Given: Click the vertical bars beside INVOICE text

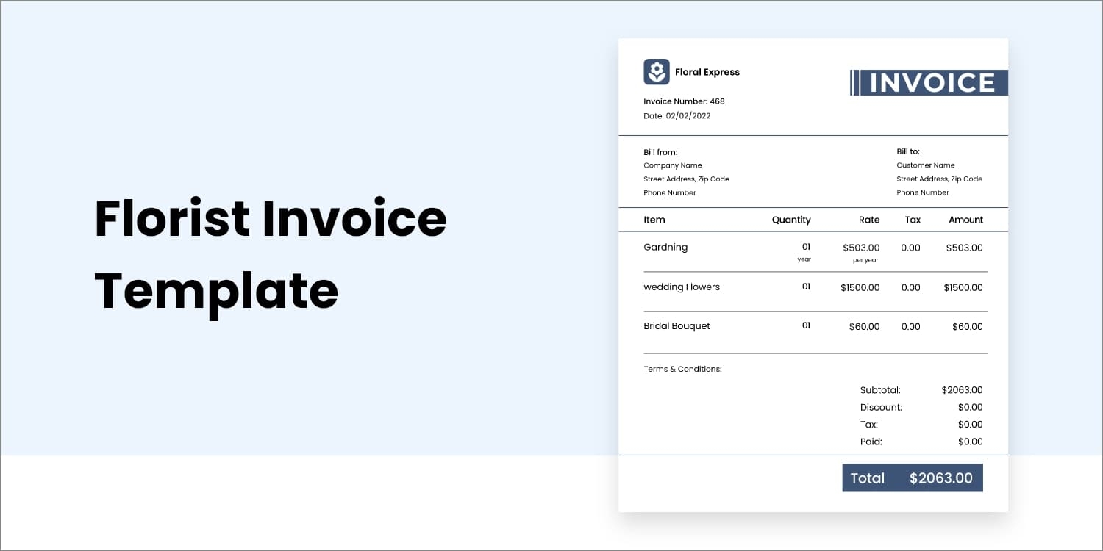Looking at the screenshot, I should (x=857, y=83).
